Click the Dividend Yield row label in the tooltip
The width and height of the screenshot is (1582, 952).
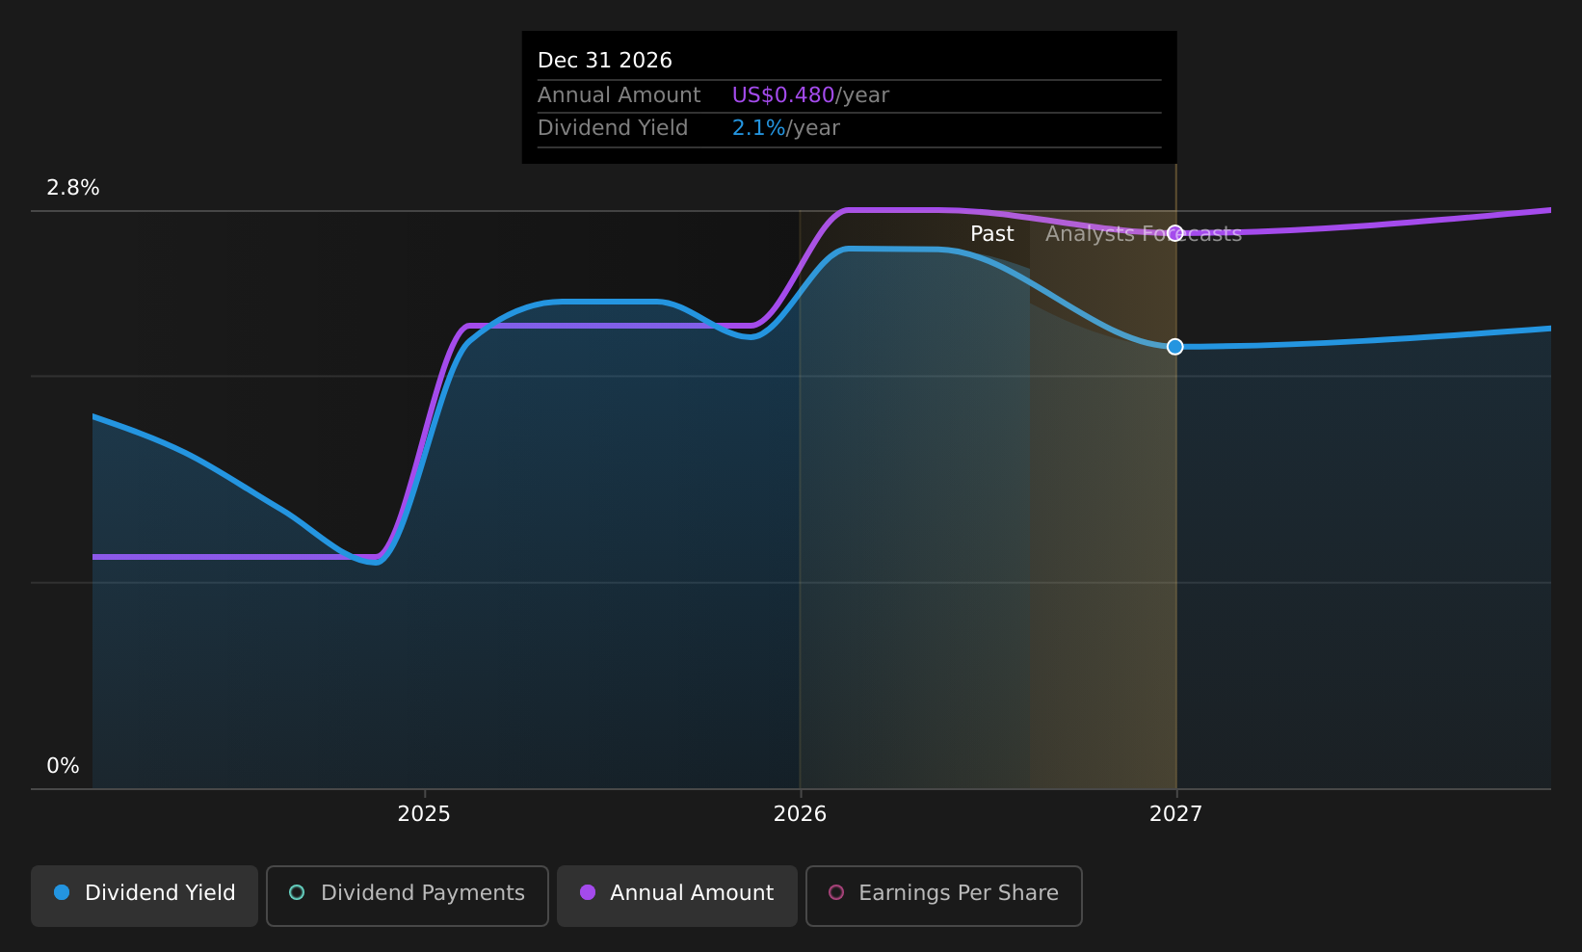click(x=613, y=128)
